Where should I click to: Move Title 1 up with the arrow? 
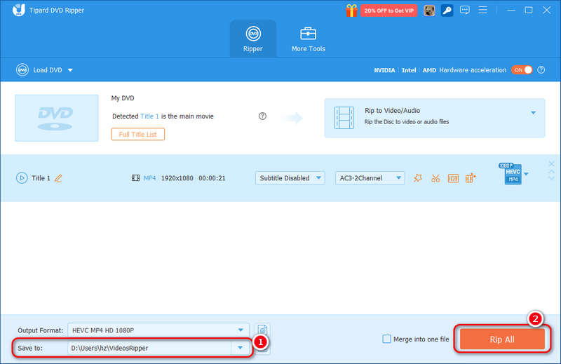(x=551, y=172)
